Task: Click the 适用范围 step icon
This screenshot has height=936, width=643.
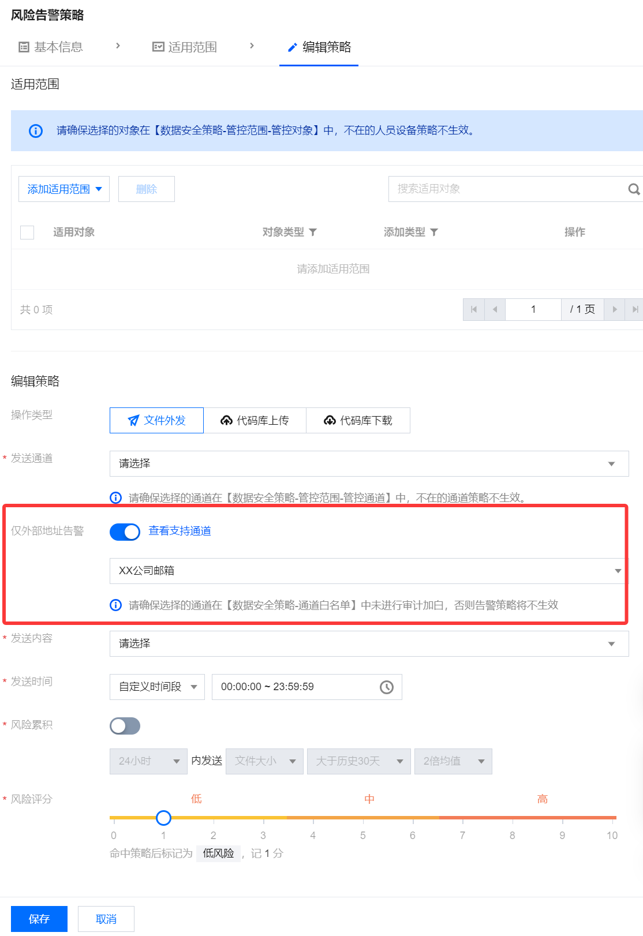Action: [158, 47]
